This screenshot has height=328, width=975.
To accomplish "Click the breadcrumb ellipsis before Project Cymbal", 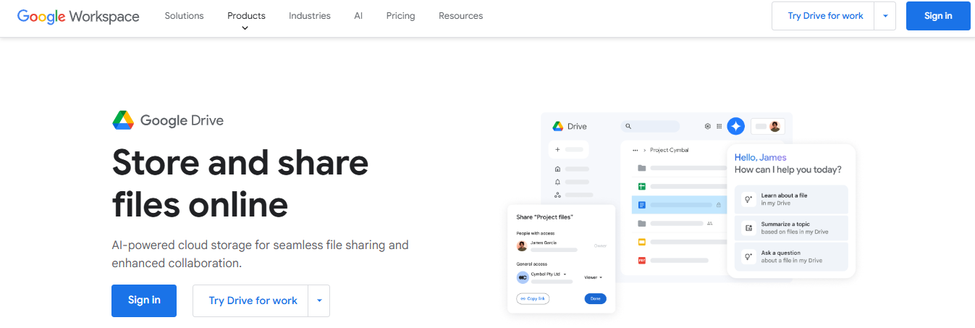I will tap(636, 150).
